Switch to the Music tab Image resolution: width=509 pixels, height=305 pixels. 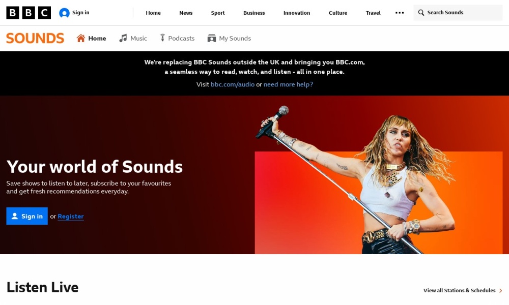click(138, 38)
